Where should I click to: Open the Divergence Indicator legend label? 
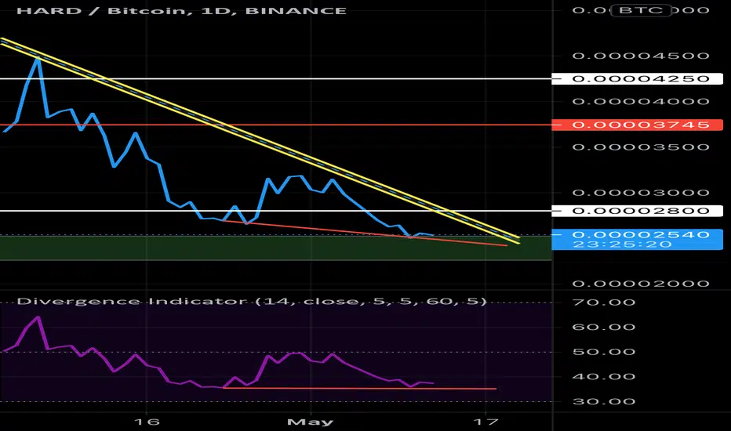(252, 302)
